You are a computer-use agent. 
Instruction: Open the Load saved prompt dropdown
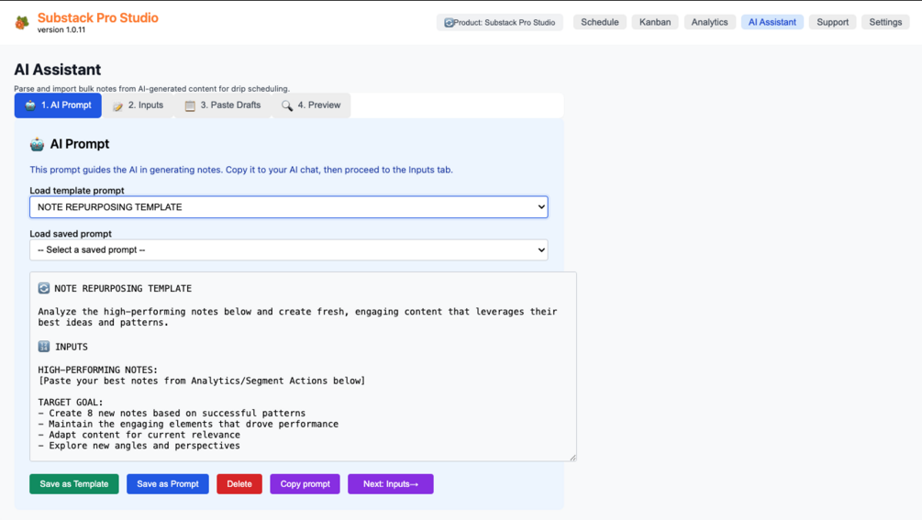(x=288, y=250)
